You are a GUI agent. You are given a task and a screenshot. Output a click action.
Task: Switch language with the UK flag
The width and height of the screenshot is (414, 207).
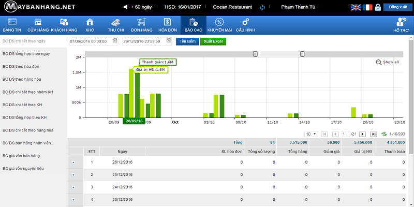coord(356,7)
